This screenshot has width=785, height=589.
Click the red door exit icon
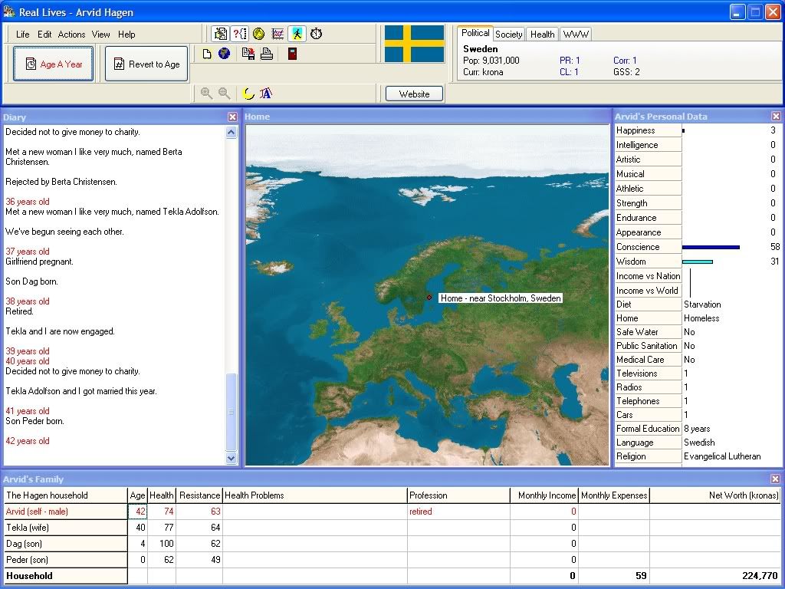tap(292, 54)
